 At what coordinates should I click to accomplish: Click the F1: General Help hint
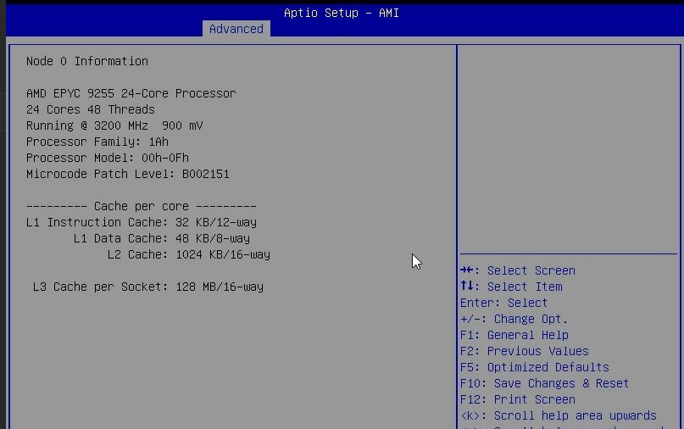(514, 335)
